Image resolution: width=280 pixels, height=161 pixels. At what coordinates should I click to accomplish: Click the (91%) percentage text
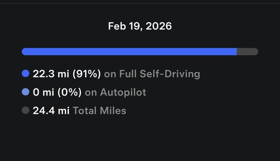(87, 74)
